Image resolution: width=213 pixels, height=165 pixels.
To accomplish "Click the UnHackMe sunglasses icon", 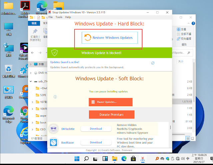I will tap(53, 129).
